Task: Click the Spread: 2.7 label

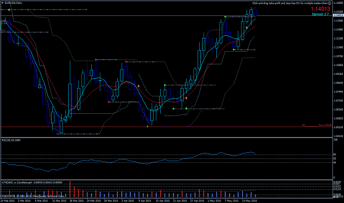Action: (x=320, y=14)
